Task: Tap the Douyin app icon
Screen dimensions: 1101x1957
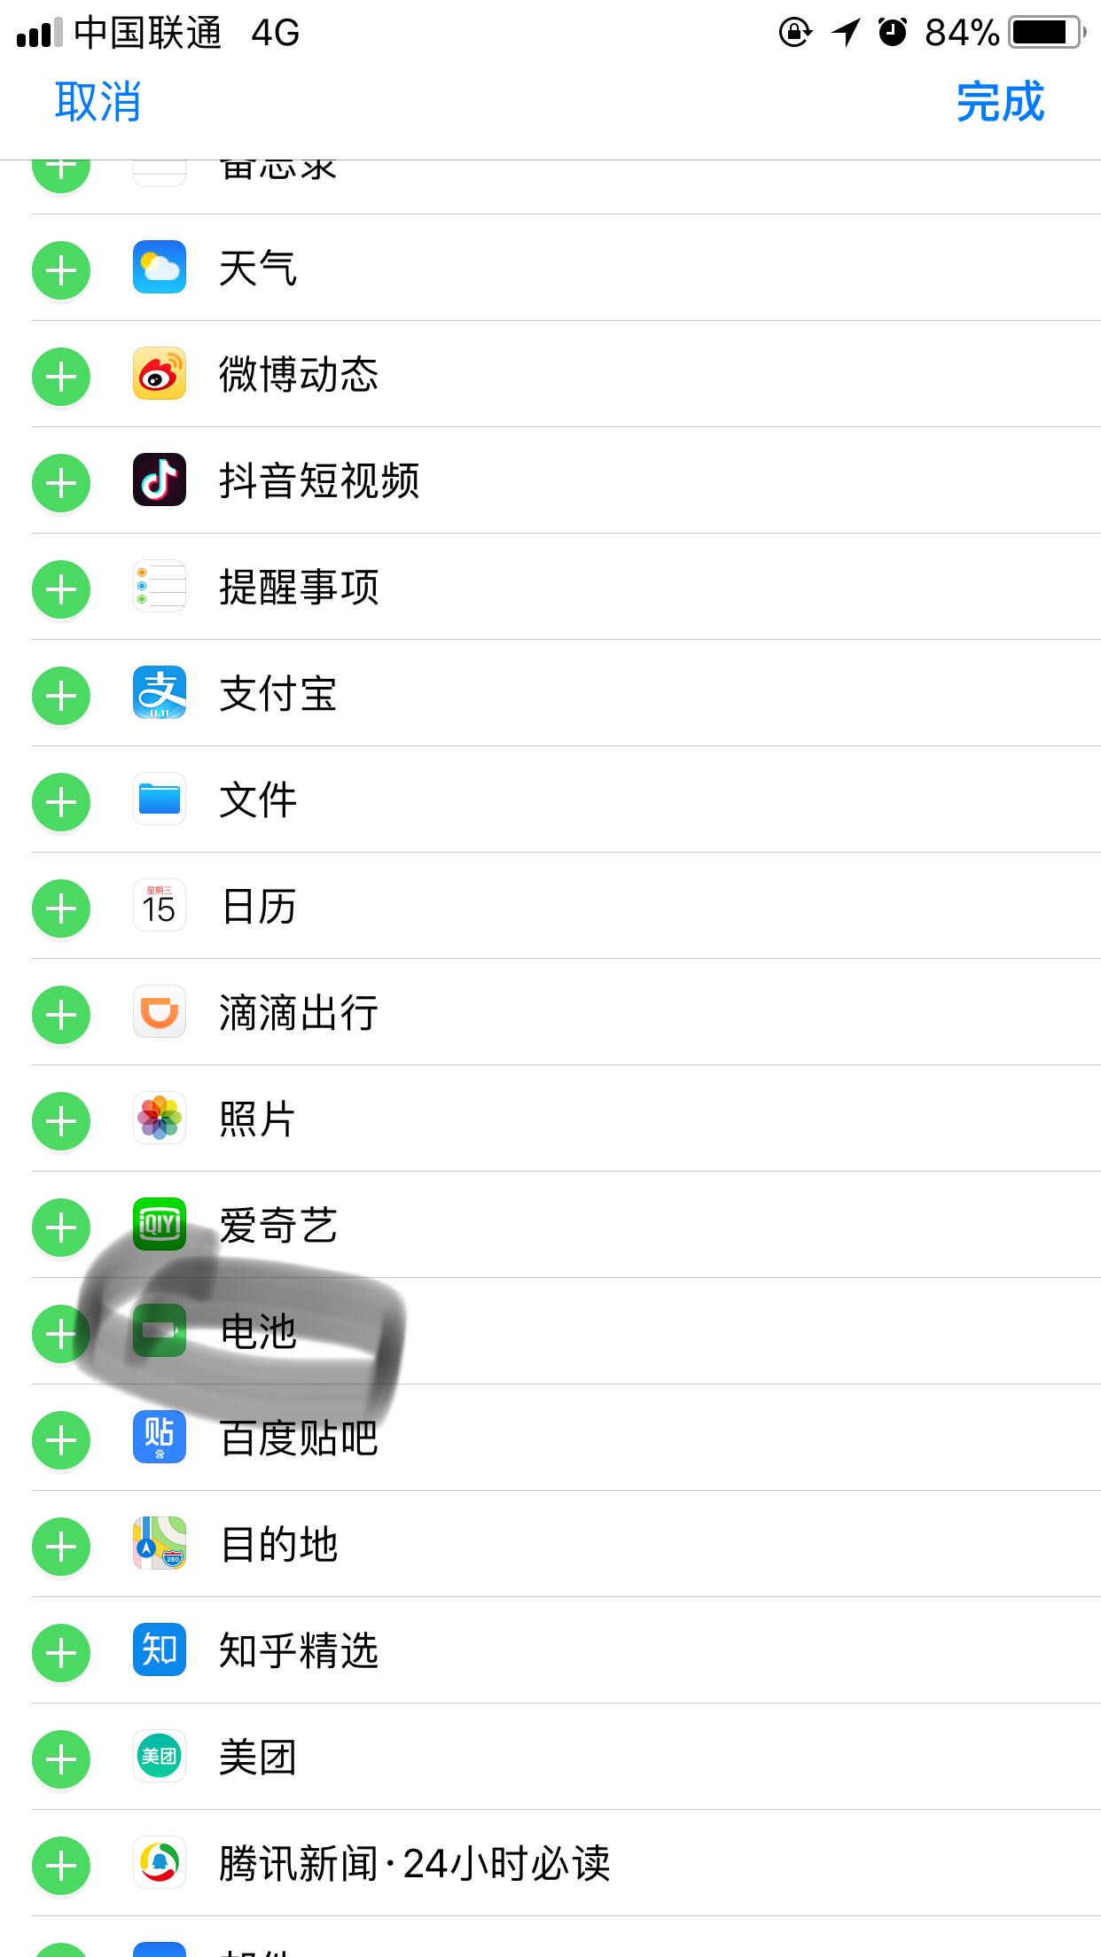Action: click(160, 480)
